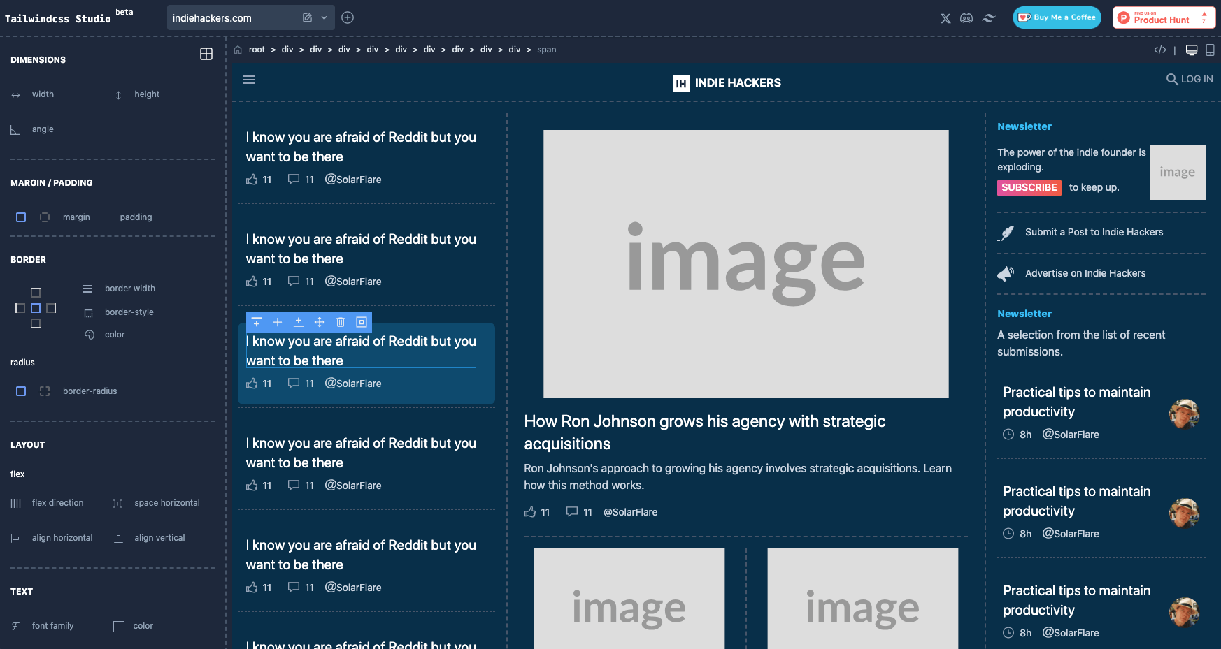
Task: Select the top border side box
Action: coord(36,293)
